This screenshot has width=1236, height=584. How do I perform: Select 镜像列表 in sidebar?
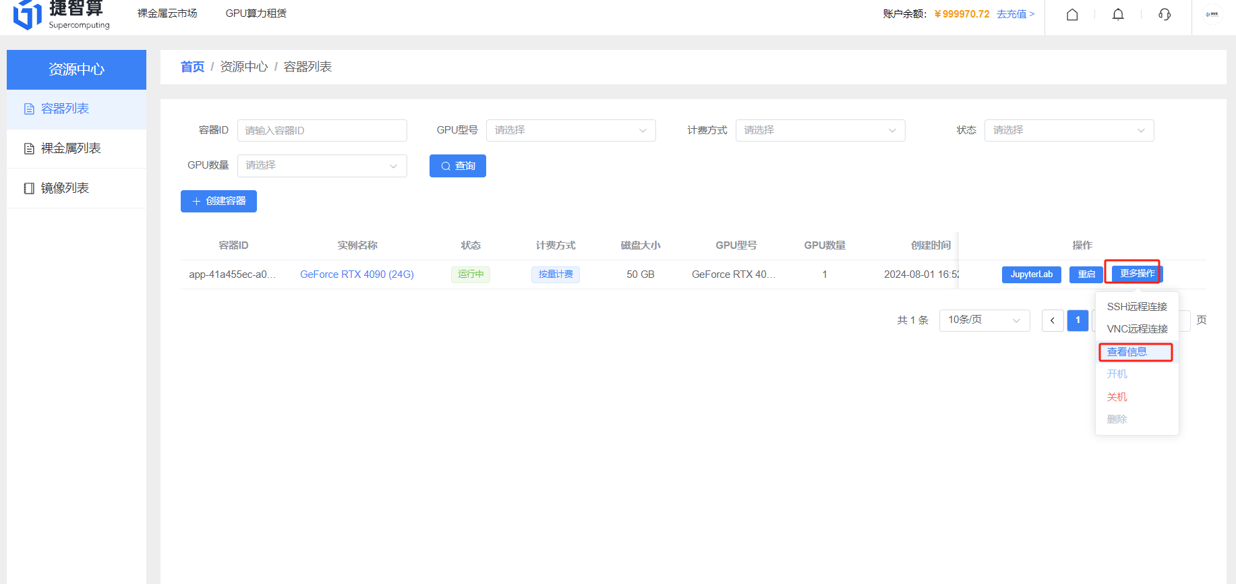coord(76,188)
